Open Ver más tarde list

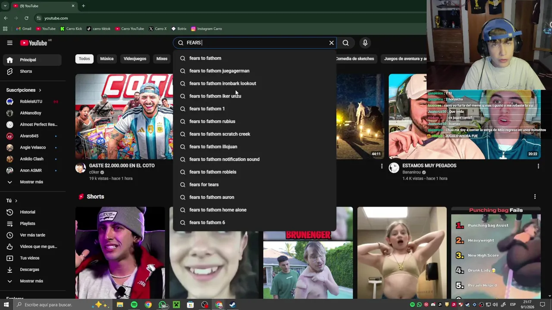point(32,235)
